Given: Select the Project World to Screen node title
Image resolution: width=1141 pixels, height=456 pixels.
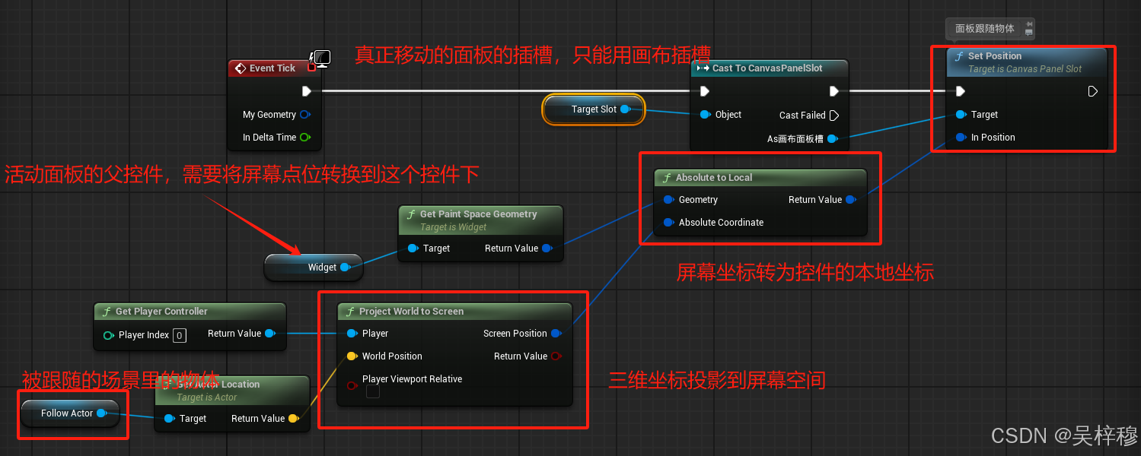Looking at the screenshot, I should 411,312.
